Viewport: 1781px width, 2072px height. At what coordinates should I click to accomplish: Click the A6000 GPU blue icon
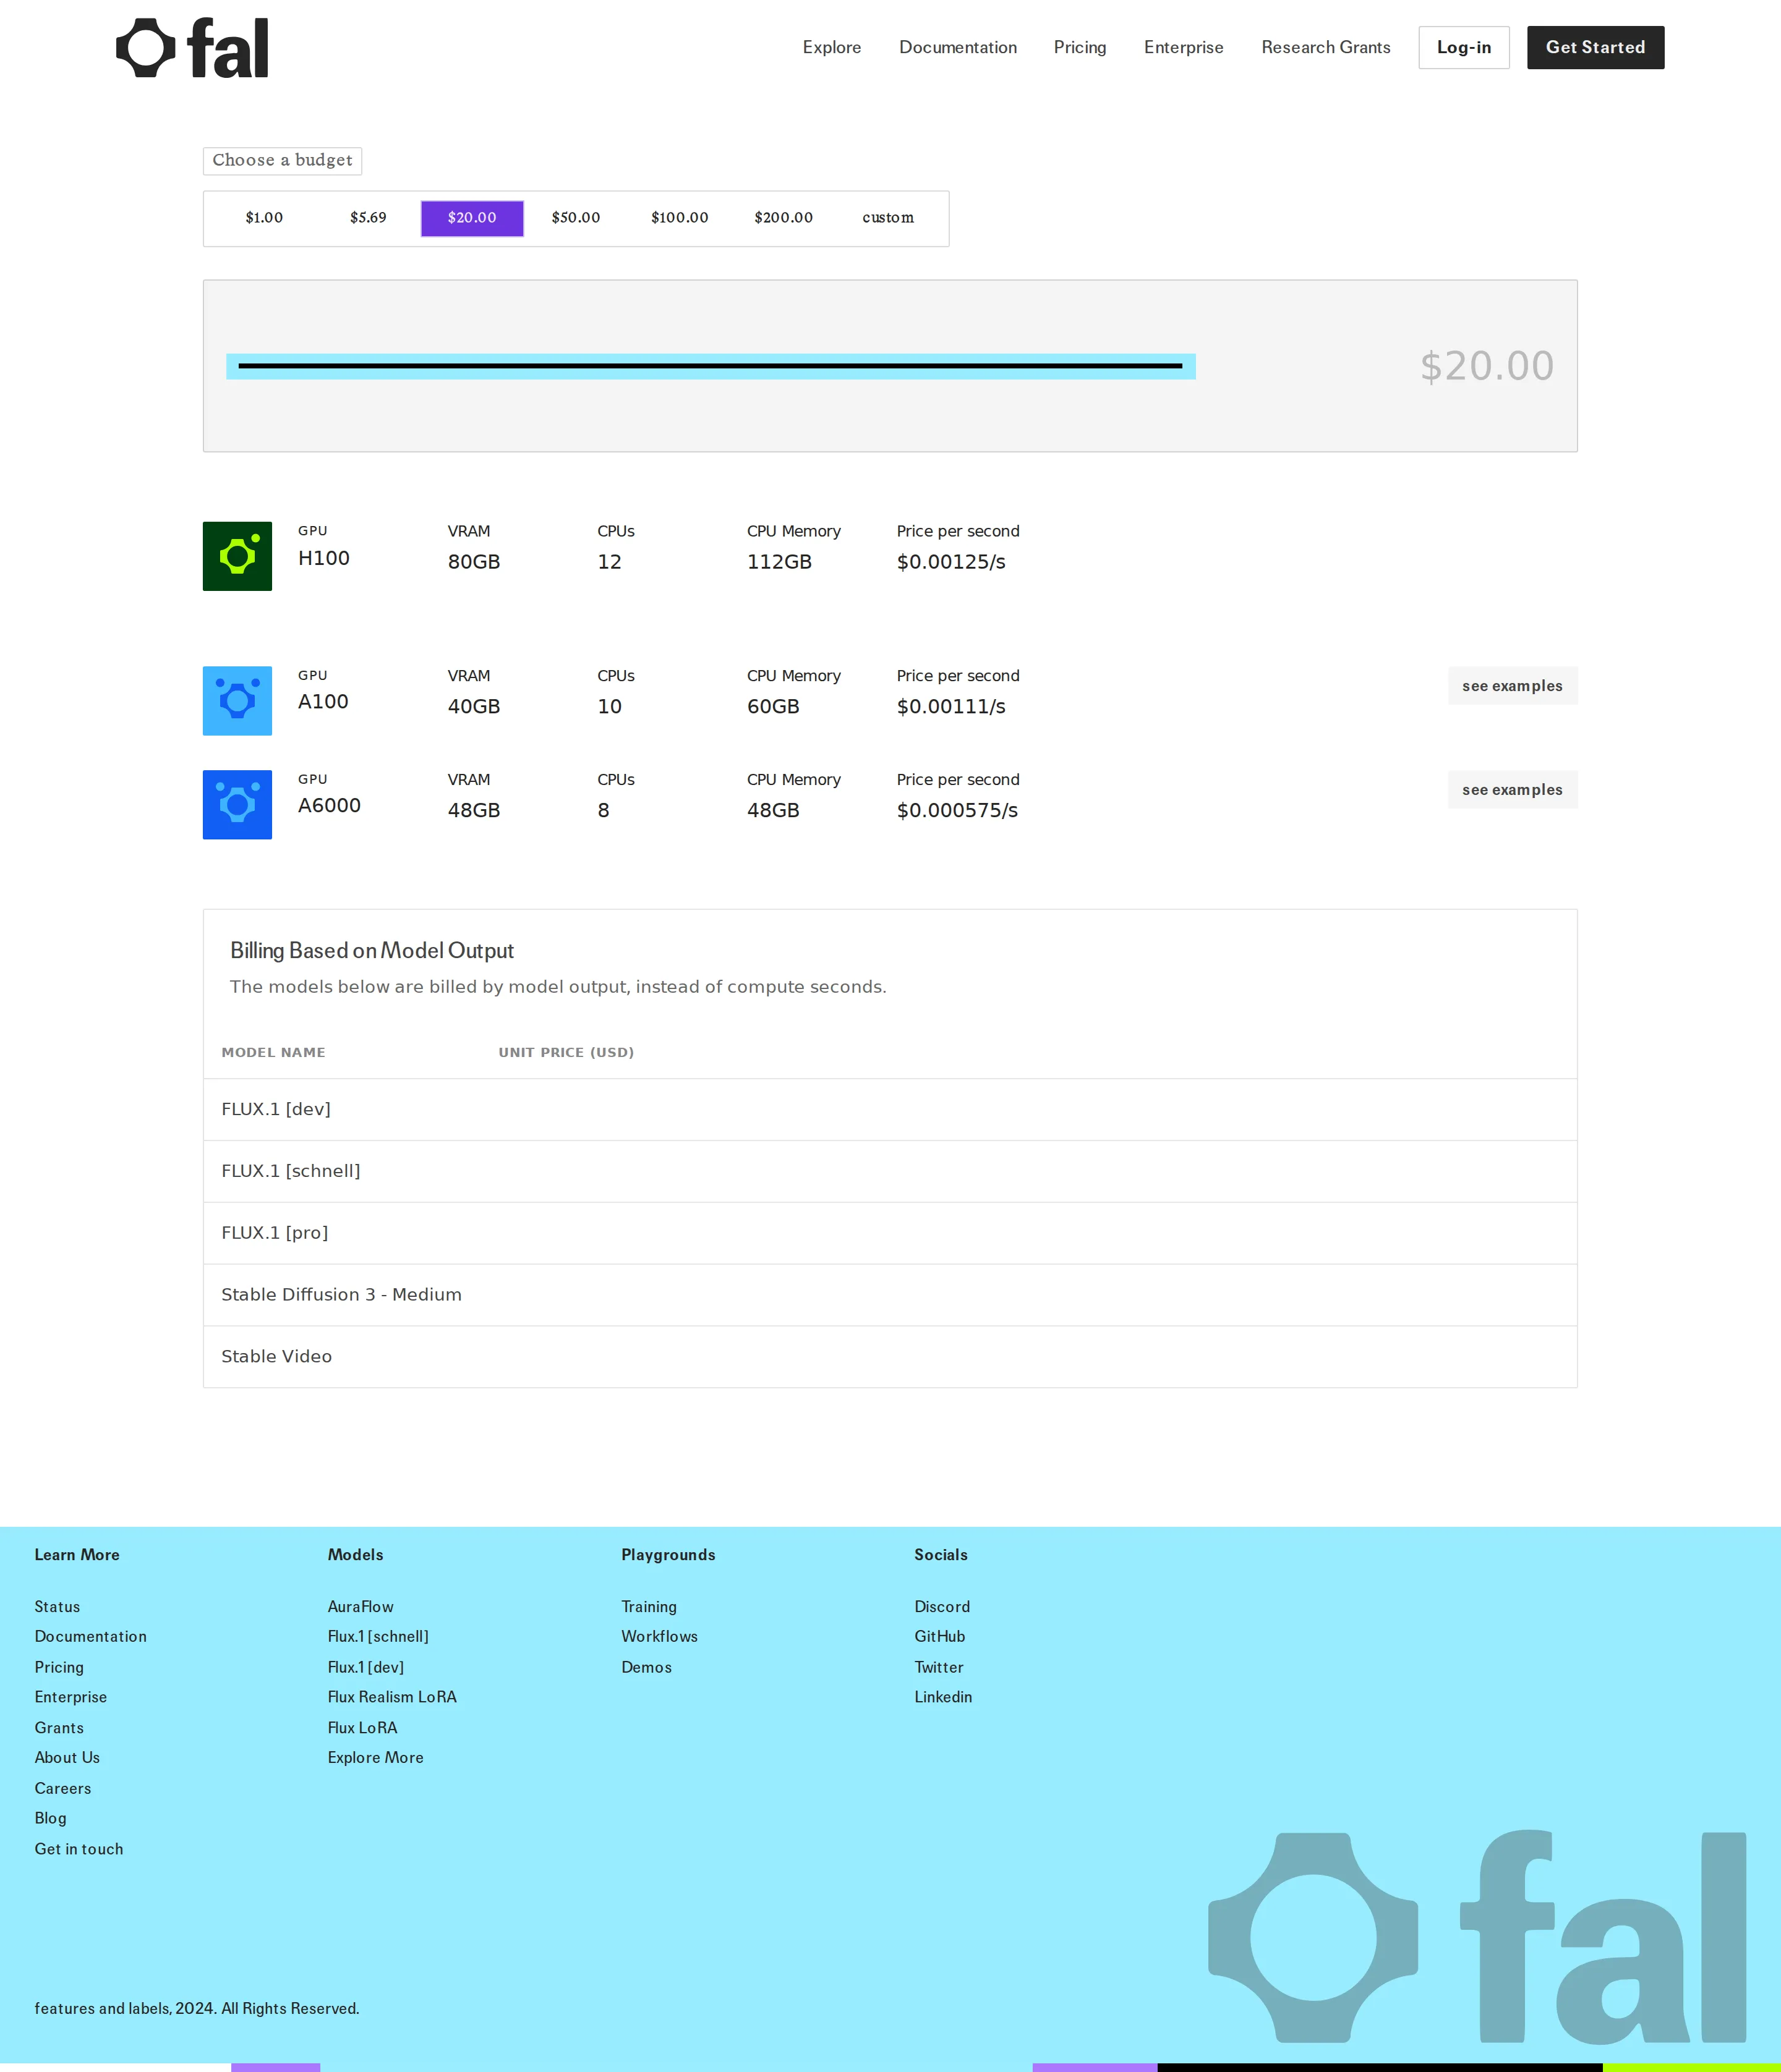pyautogui.click(x=237, y=805)
